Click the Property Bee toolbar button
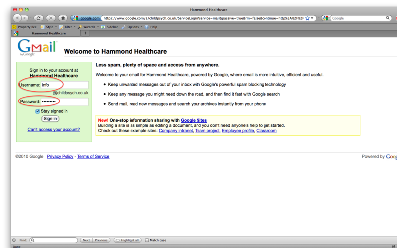The image size is (397, 248). (24, 27)
